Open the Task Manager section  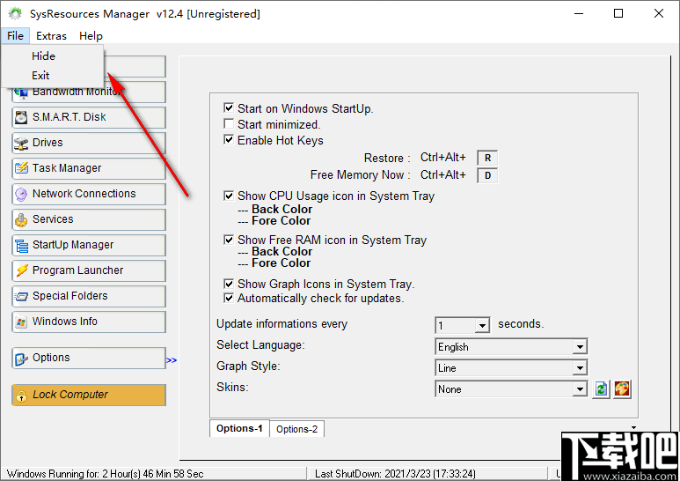click(89, 168)
